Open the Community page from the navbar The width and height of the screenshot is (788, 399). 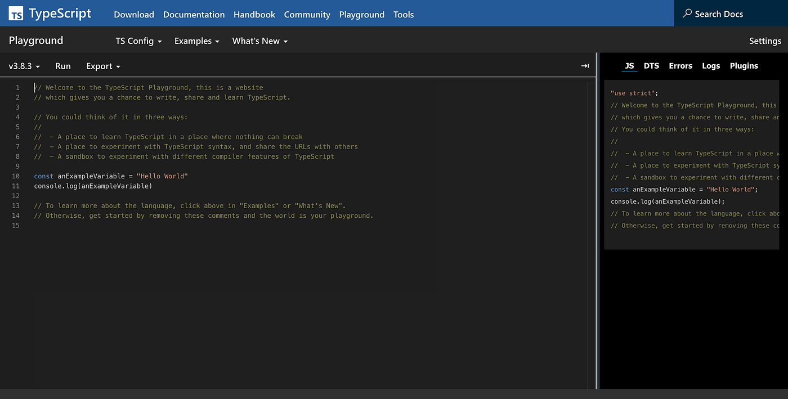point(307,14)
